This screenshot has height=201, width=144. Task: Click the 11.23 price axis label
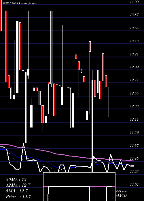click(x=134, y=171)
